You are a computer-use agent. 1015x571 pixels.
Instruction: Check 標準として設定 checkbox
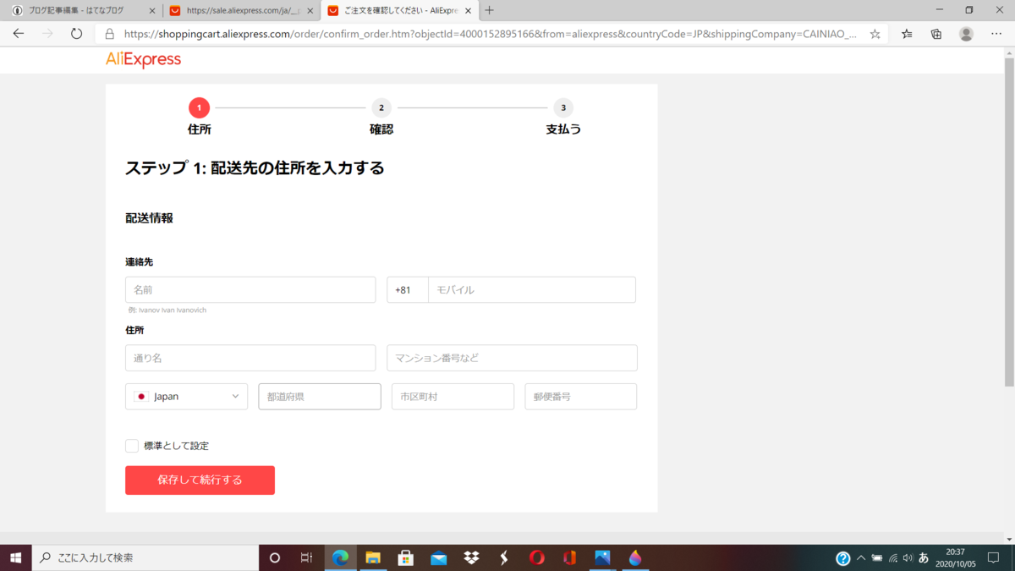(x=132, y=446)
